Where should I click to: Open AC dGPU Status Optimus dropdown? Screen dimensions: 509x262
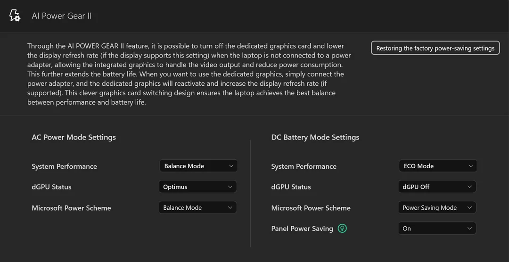click(197, 187)
